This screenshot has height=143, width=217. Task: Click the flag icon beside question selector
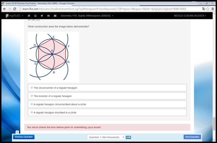(x=128, y=137)
